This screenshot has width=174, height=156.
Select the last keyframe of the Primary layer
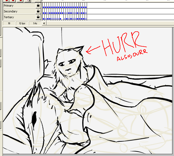tap(86, 7)
